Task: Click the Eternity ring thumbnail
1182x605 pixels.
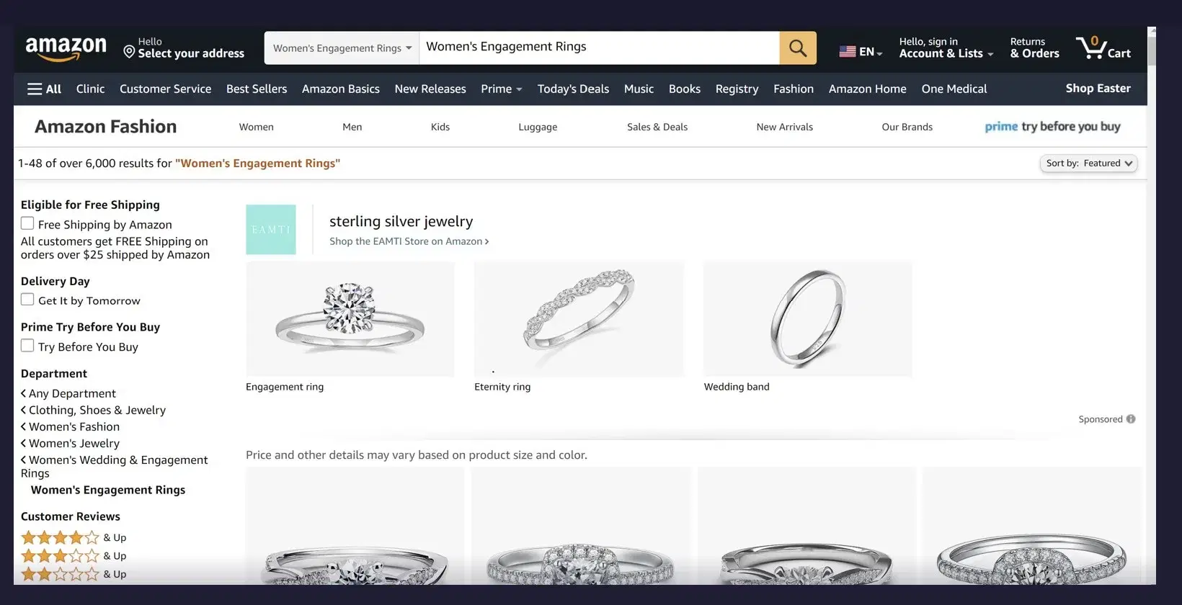Action: [x=579, y=319]
